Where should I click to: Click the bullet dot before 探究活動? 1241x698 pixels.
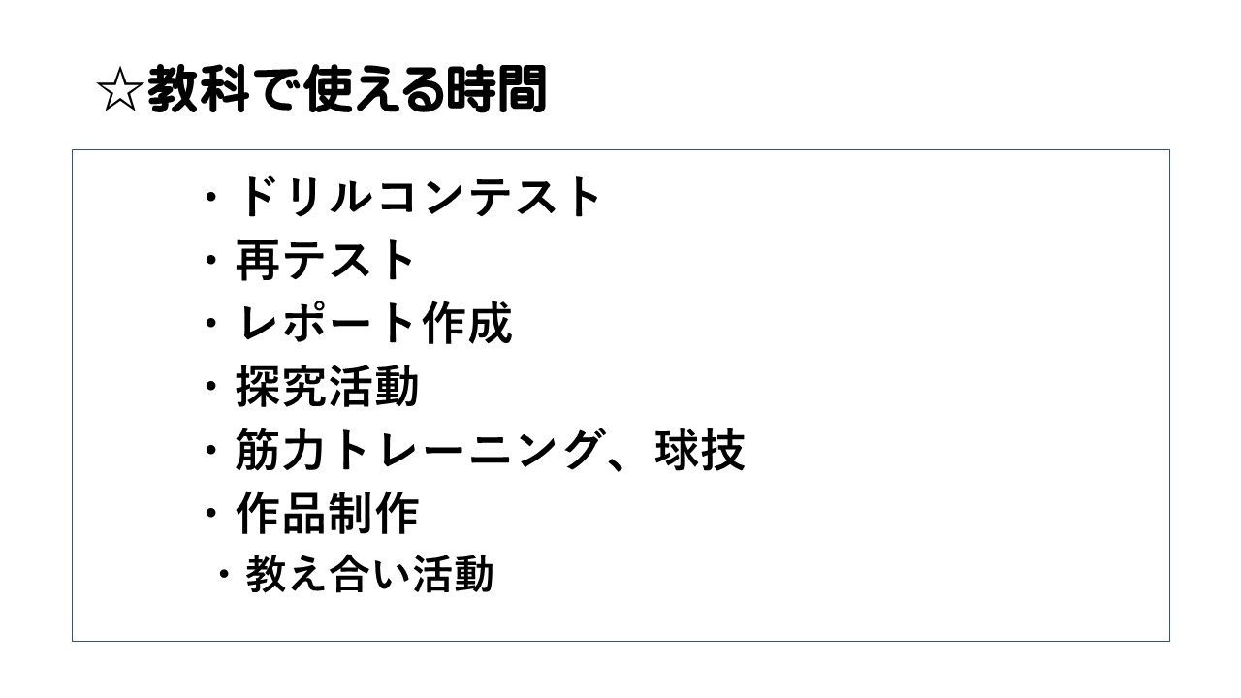coord(212,388)
